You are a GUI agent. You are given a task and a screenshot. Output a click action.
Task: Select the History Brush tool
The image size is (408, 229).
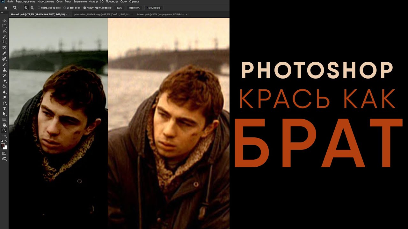point(4,75)
